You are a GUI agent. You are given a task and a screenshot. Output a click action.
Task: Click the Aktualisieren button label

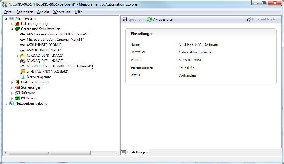click(163, 19)
